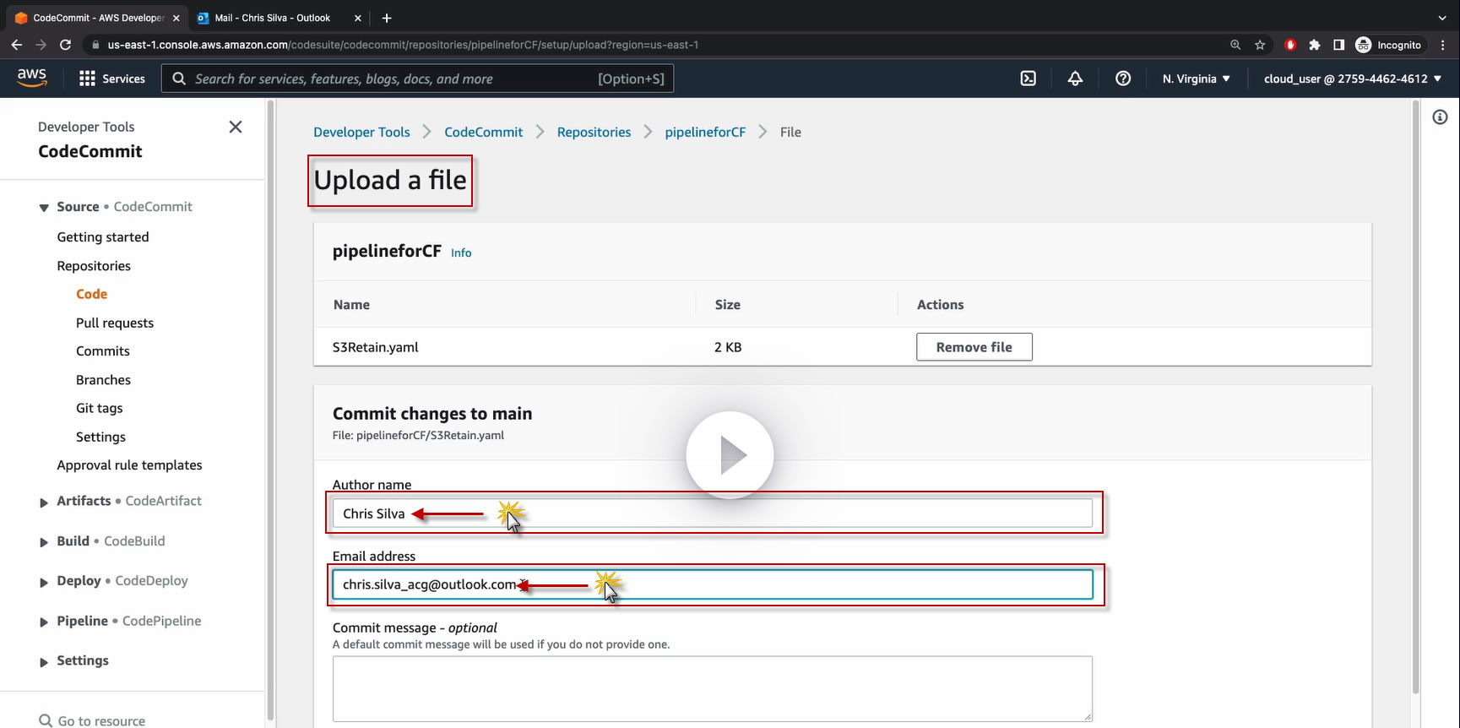Click the Size column header
Image resolution: width=1460 pixels, height=728 pixels.
tap(728, 305)
